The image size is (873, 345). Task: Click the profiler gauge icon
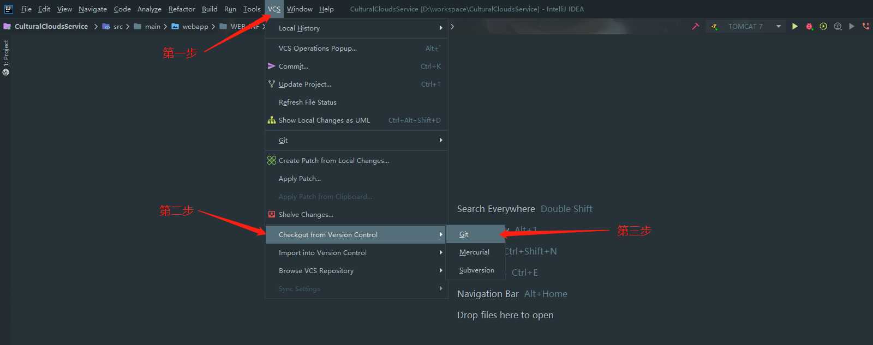pyautogui.click(x=838, y=26)
